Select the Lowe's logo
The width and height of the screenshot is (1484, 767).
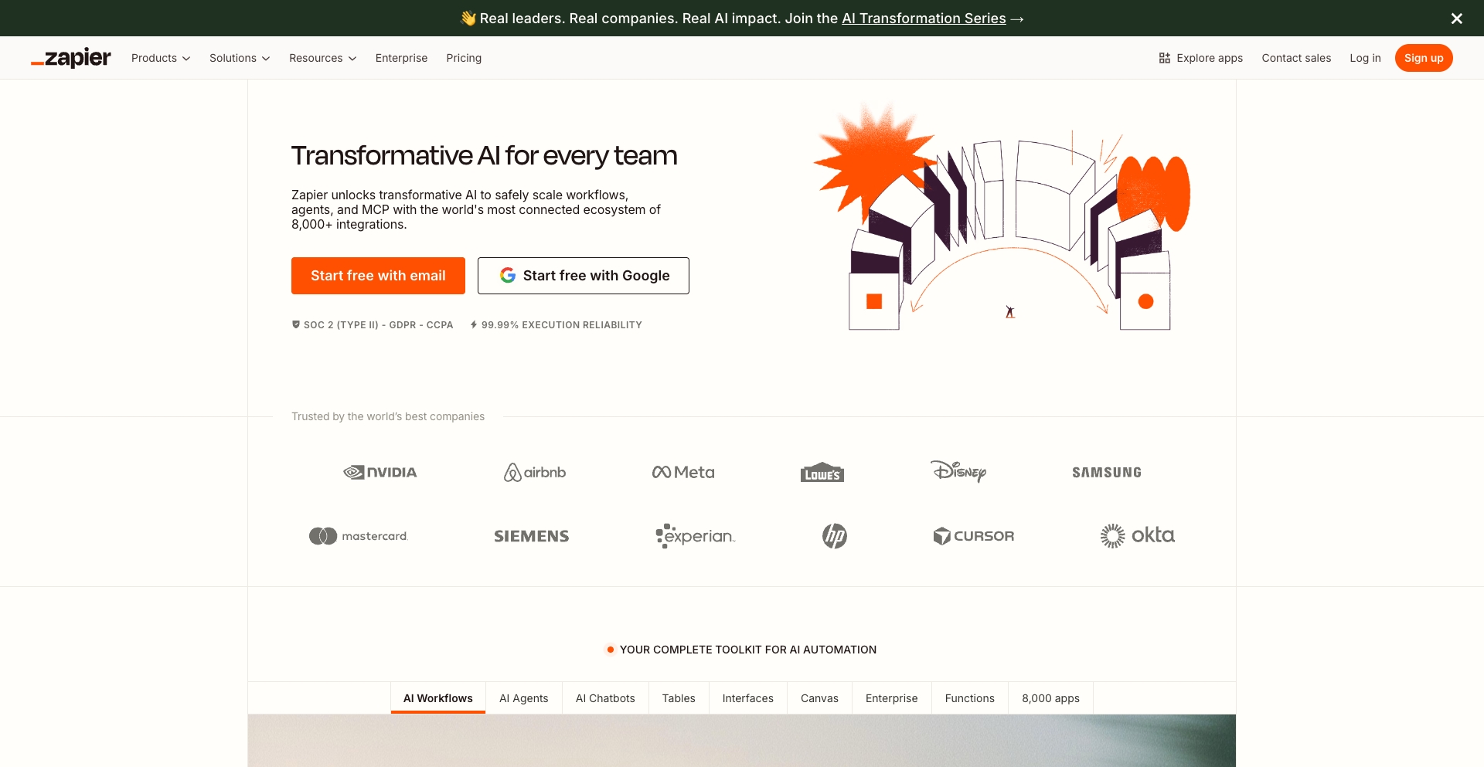(x=822, y=472)
